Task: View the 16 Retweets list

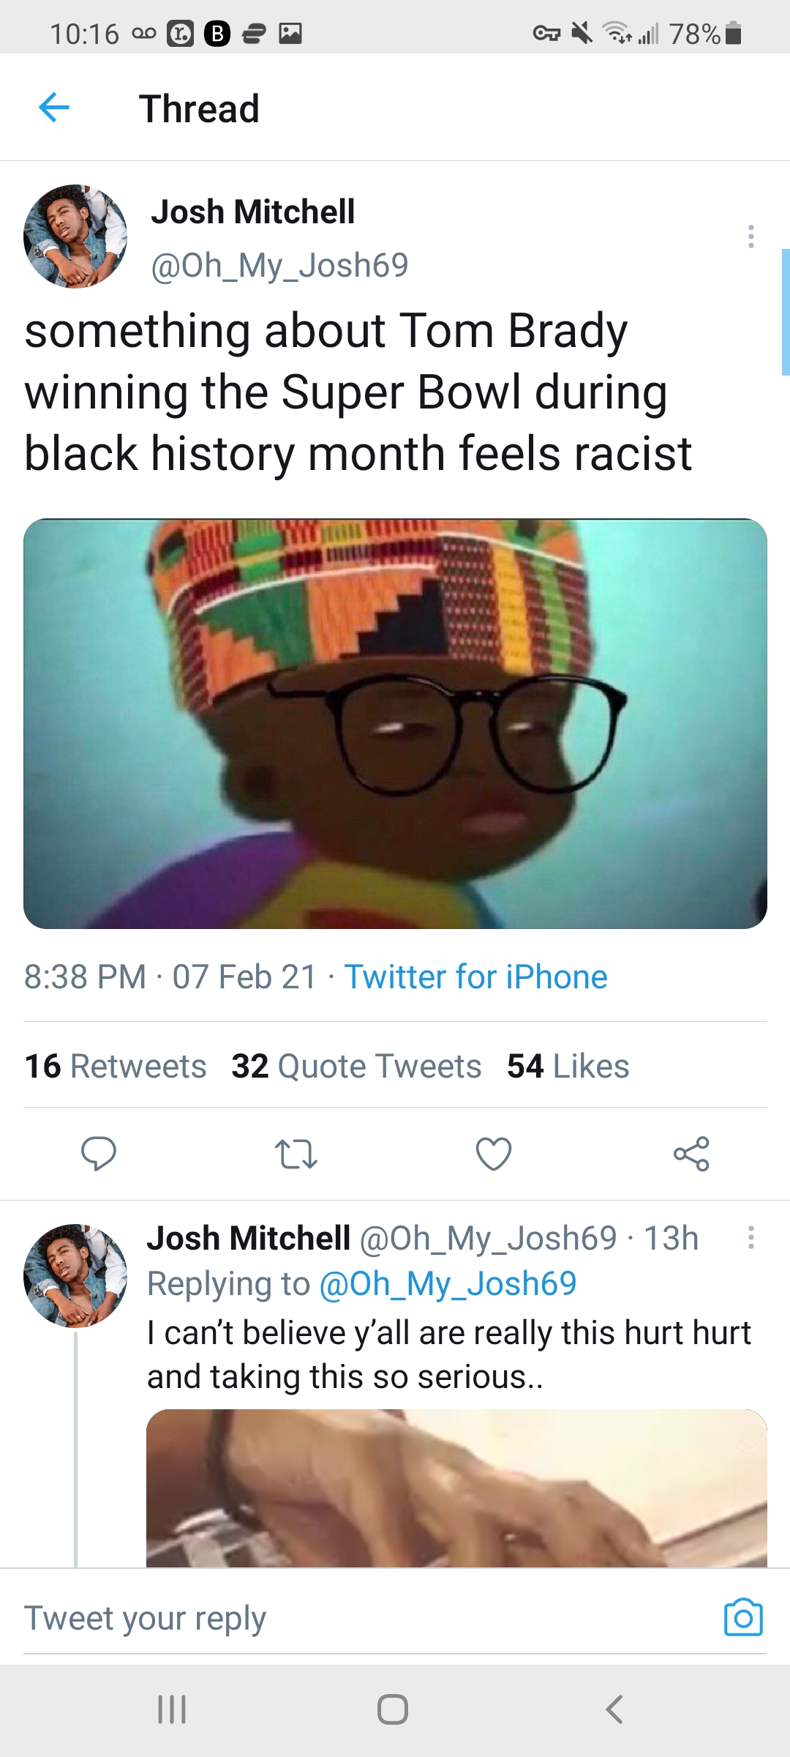Action: 116,1066
